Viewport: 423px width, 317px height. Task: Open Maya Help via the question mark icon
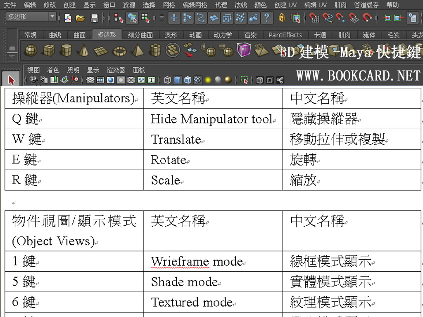click(266, 18)
